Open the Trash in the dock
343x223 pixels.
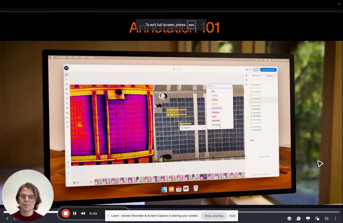tap(196, 188)
